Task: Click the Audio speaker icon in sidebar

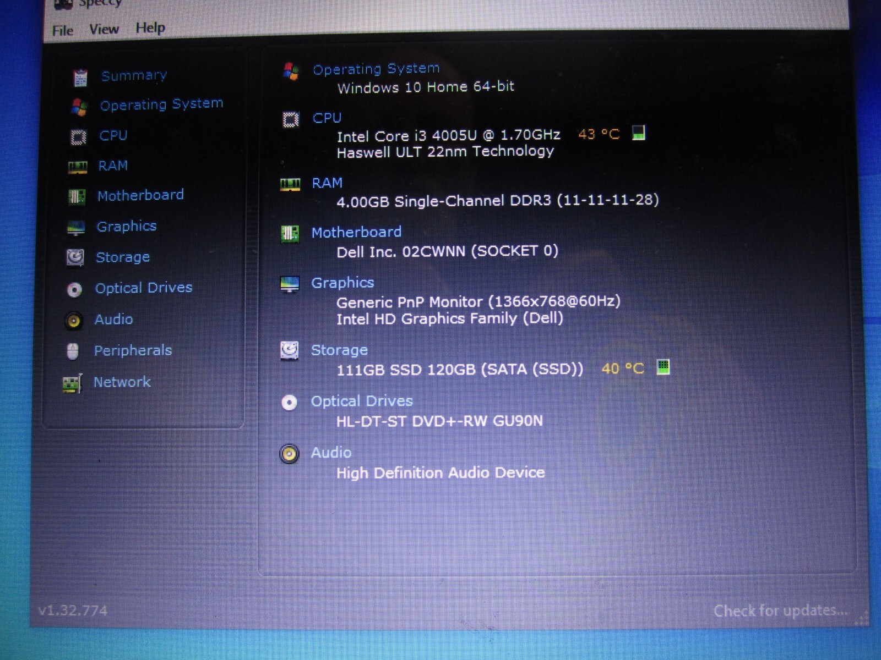Action: [x=74, y=321]
